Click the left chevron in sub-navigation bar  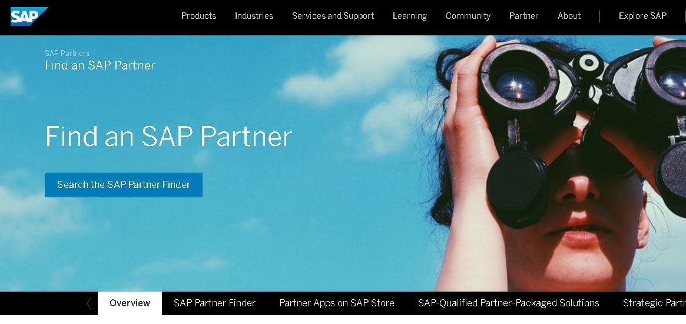(x=89, y=303)
